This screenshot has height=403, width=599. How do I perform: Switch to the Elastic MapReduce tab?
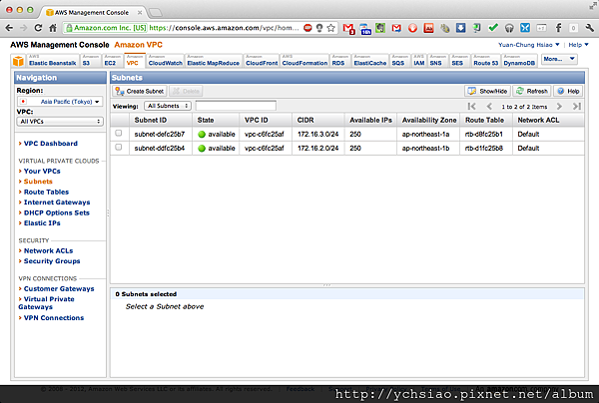(214, 61)
